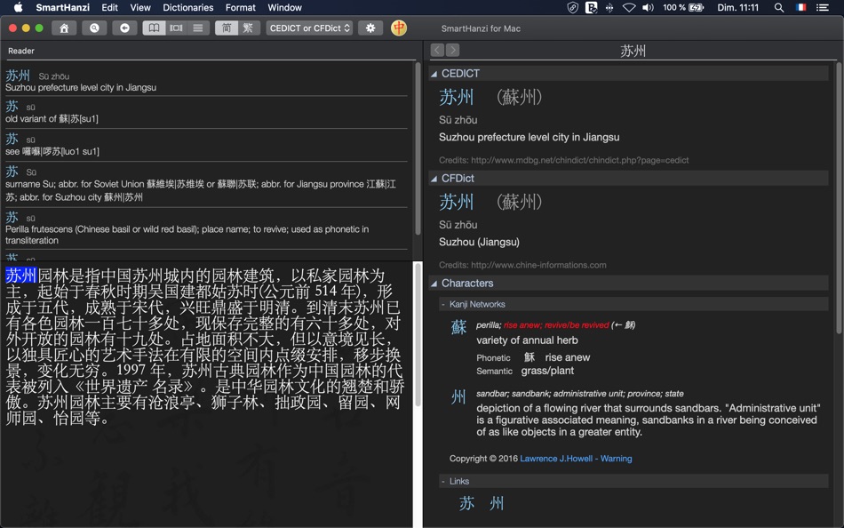Open the Dictionaries menu

click(188, 7)
